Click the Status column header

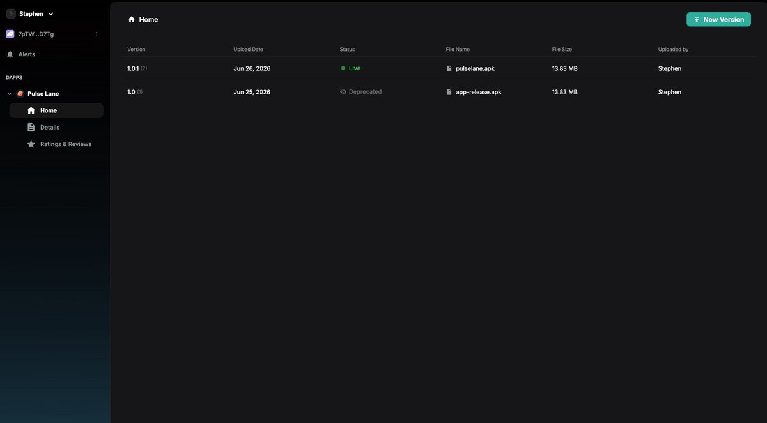pos(347,49)
